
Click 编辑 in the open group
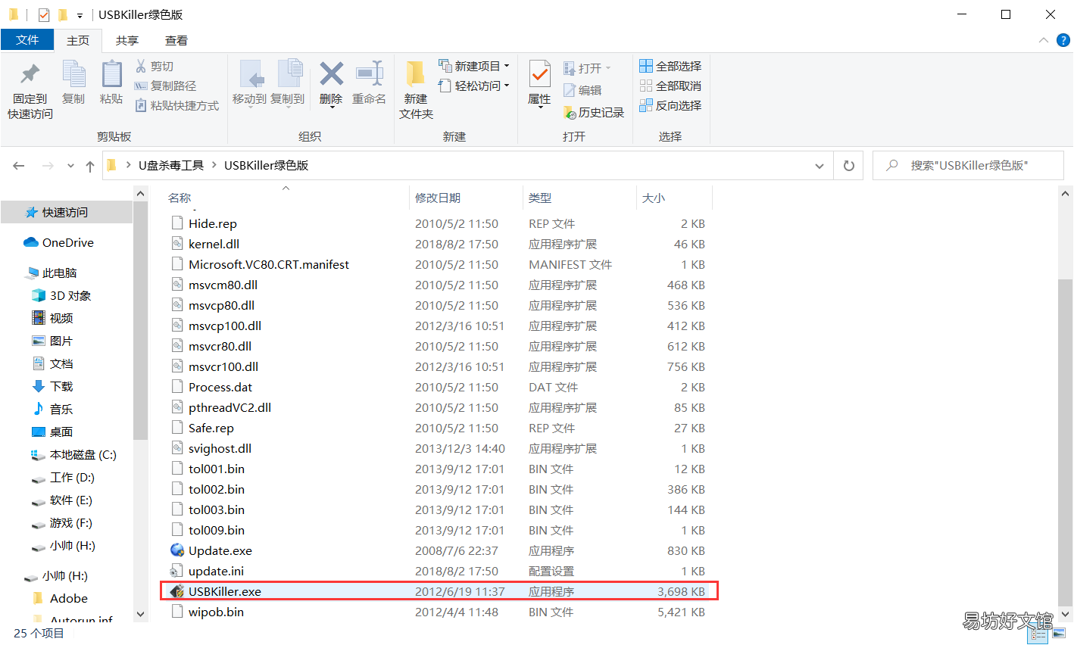[582, 91]
